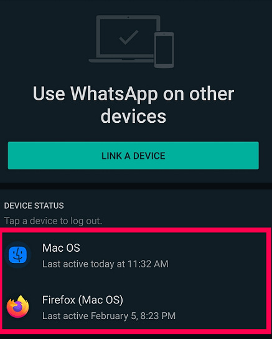Screen dimensions: 272x339
Task: Click the dark circle around the Finder icon
Action: pos(17,255)
